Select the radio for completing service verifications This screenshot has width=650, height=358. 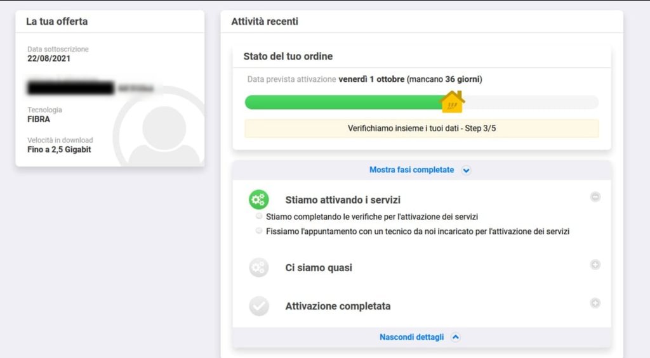259,216
